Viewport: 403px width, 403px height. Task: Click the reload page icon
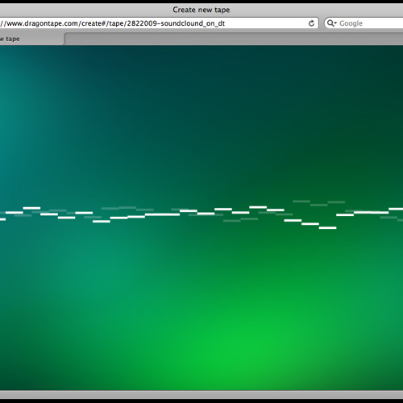point(311,23)
